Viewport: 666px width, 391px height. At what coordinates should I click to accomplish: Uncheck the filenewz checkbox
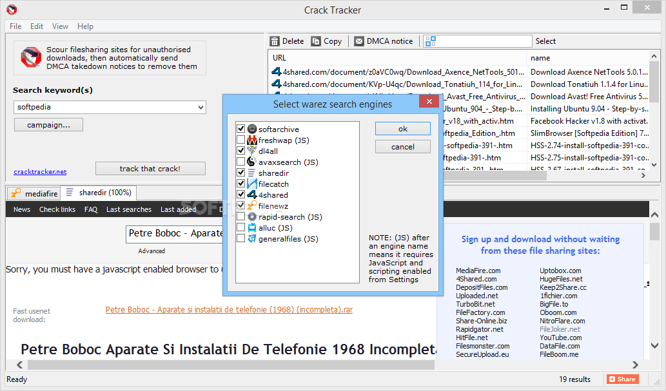click(241, 205)
